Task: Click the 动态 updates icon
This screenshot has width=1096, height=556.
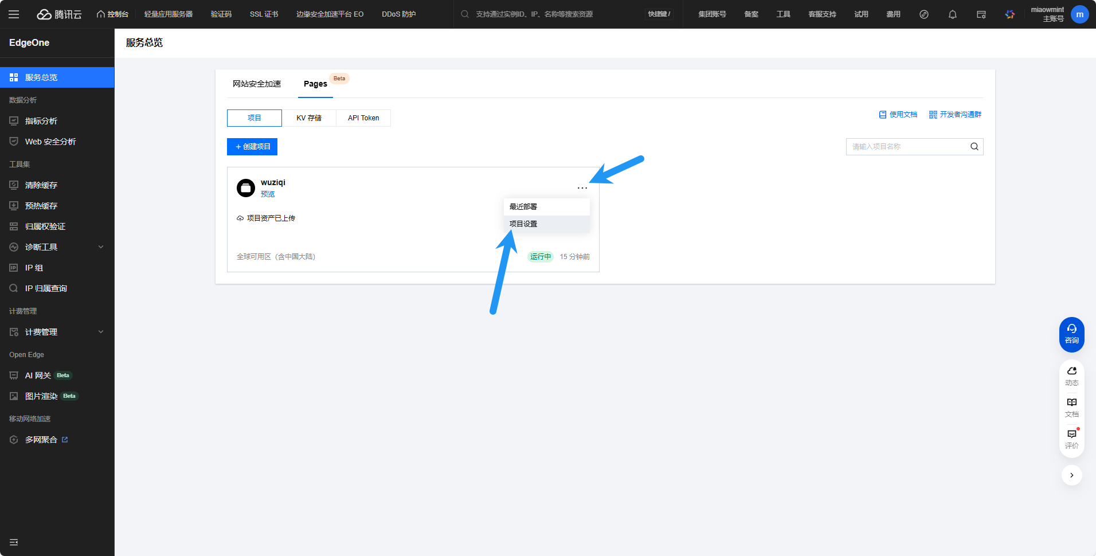Action: [x=1071, y=375]
